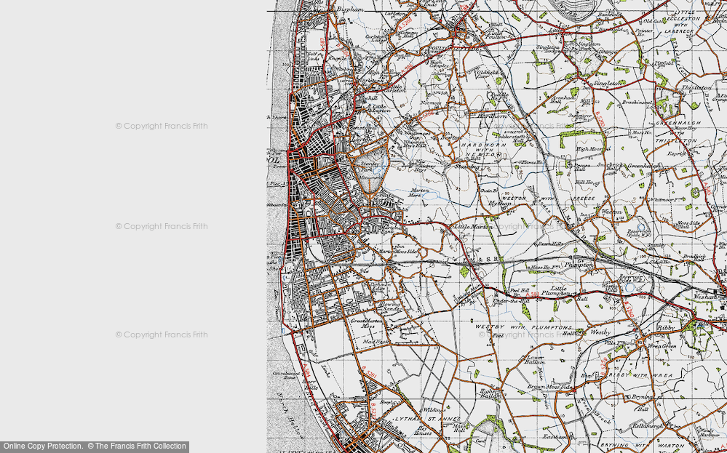Click the Starr Hills label

(309, 385)
